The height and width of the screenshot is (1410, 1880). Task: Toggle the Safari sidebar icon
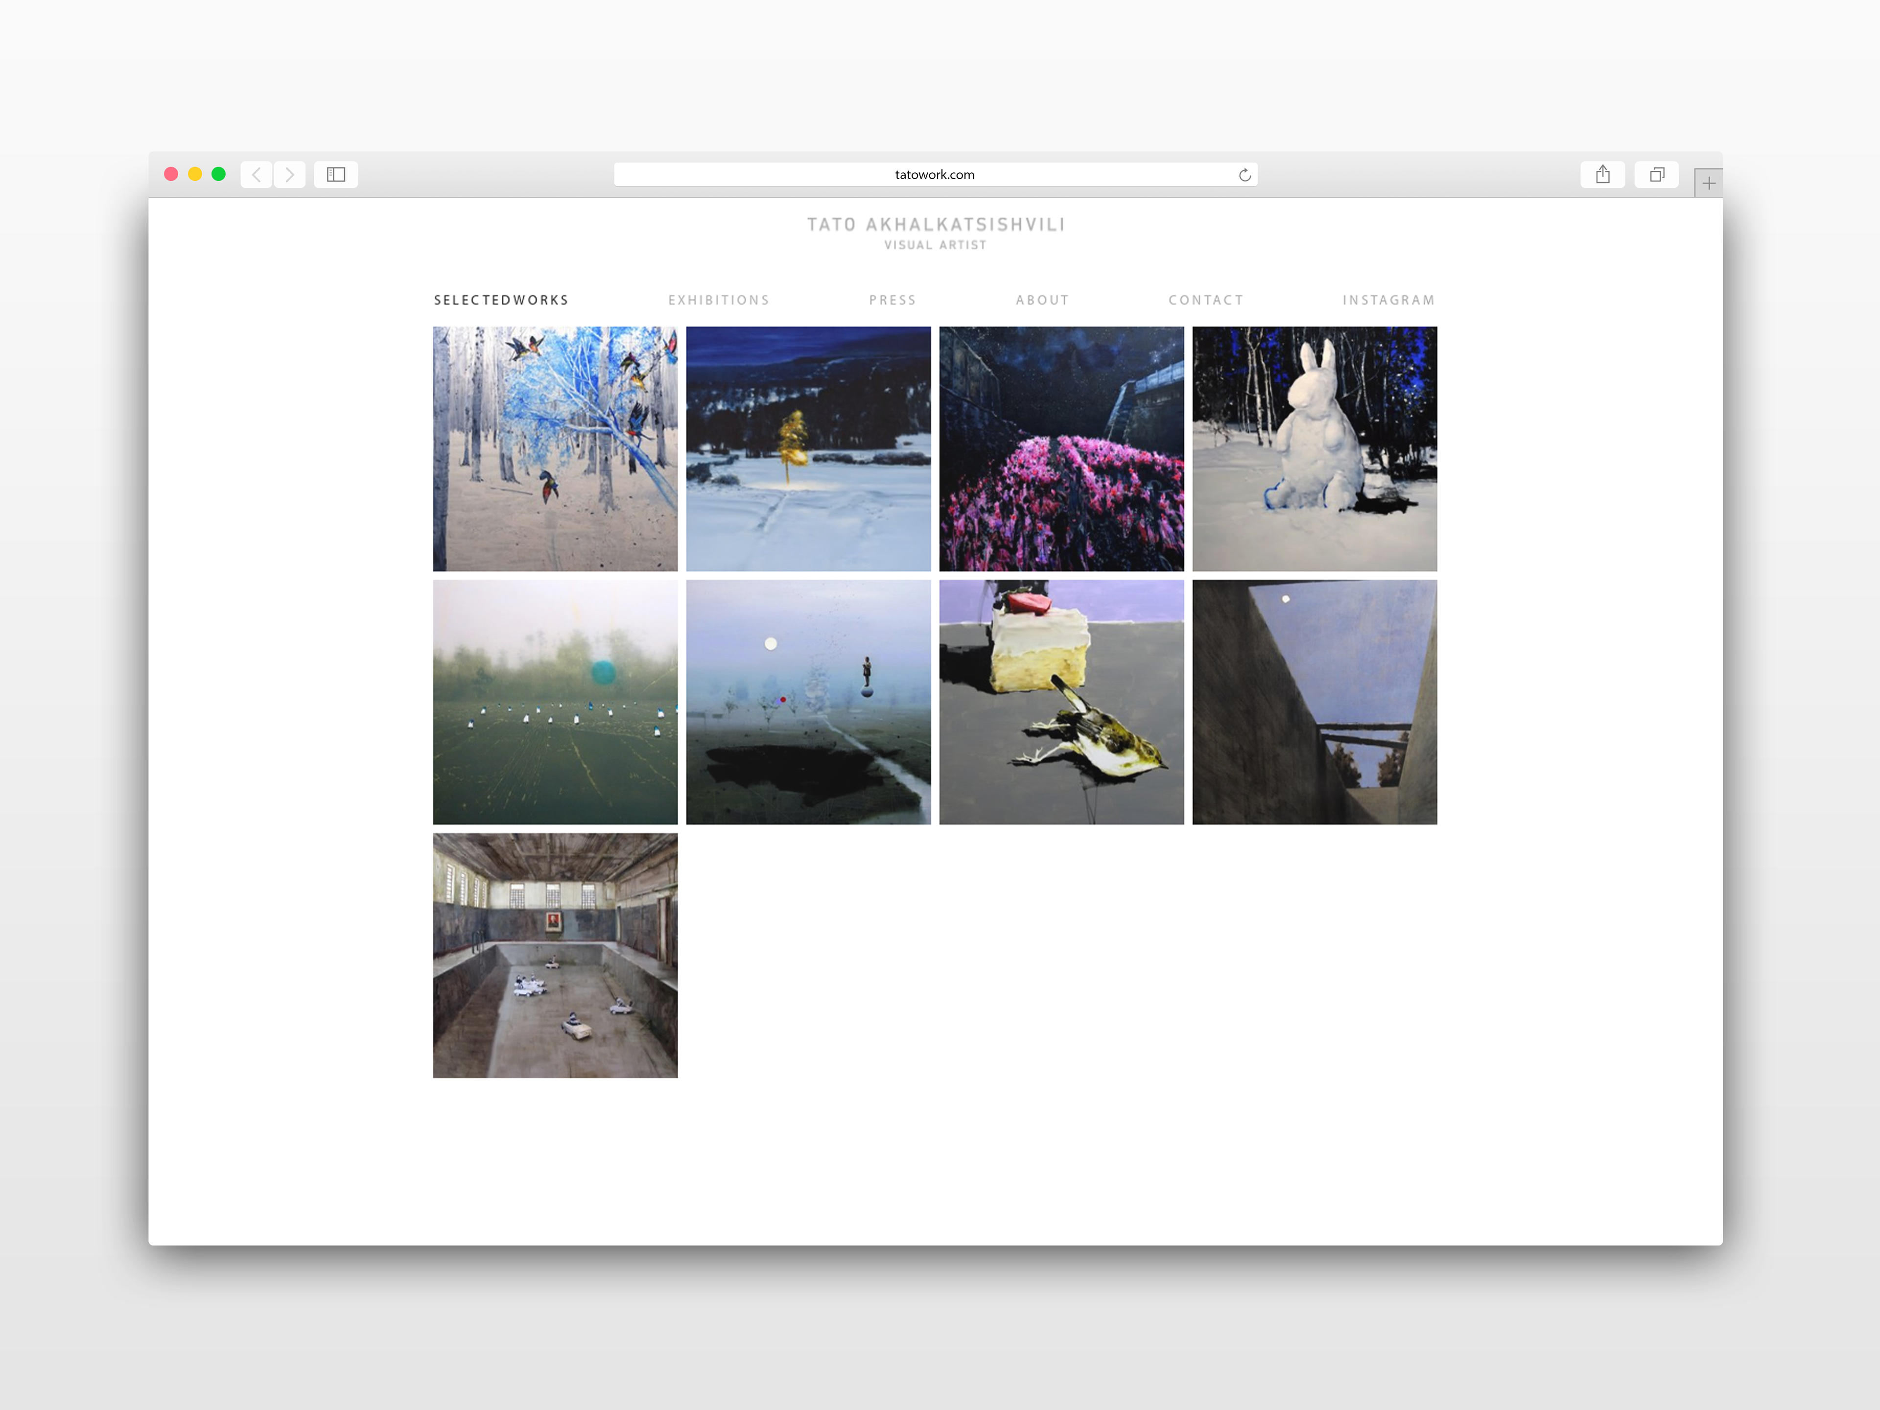pyautogui.click(x=336, y=174)
